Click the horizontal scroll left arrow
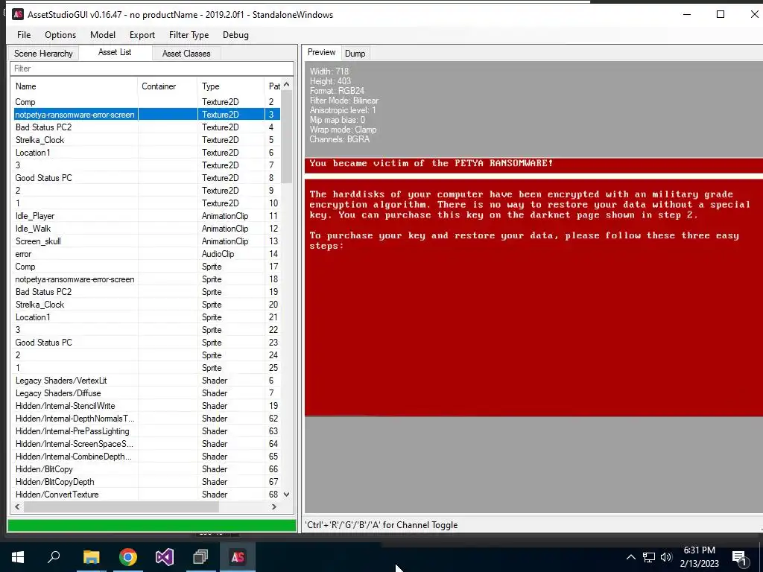This screenshot has height=572, width=763. point(18,506)
